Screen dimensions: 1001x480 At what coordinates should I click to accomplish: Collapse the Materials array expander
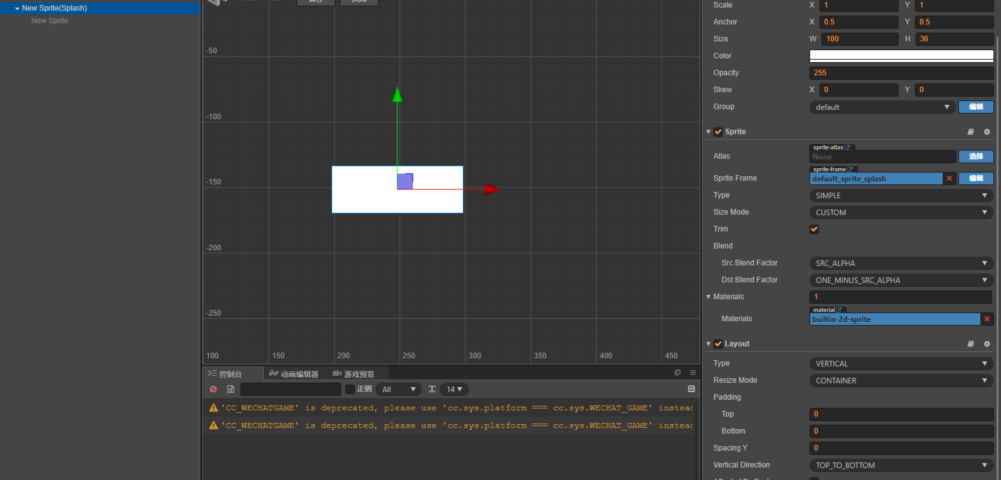708,297
